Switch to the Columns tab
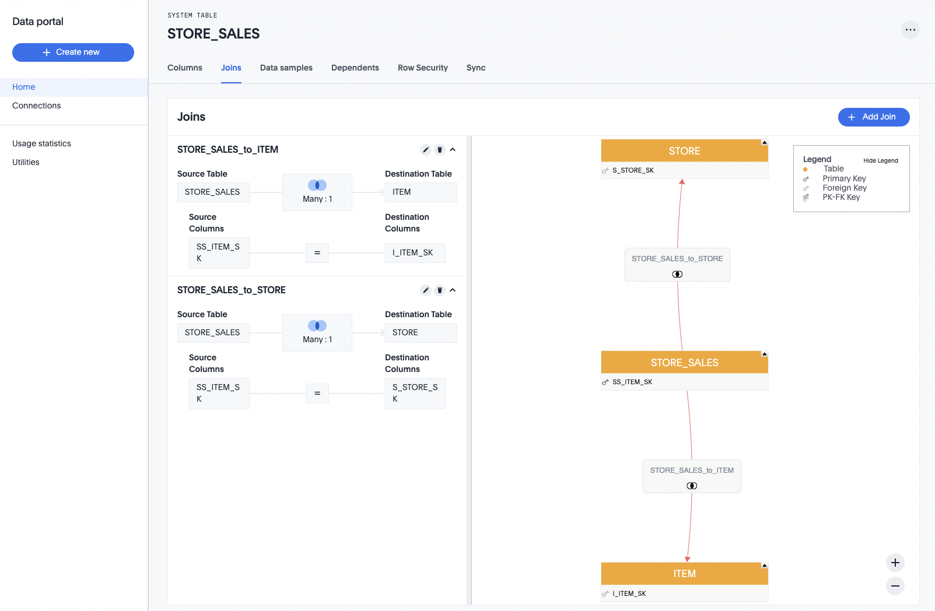 coord(185,68)
